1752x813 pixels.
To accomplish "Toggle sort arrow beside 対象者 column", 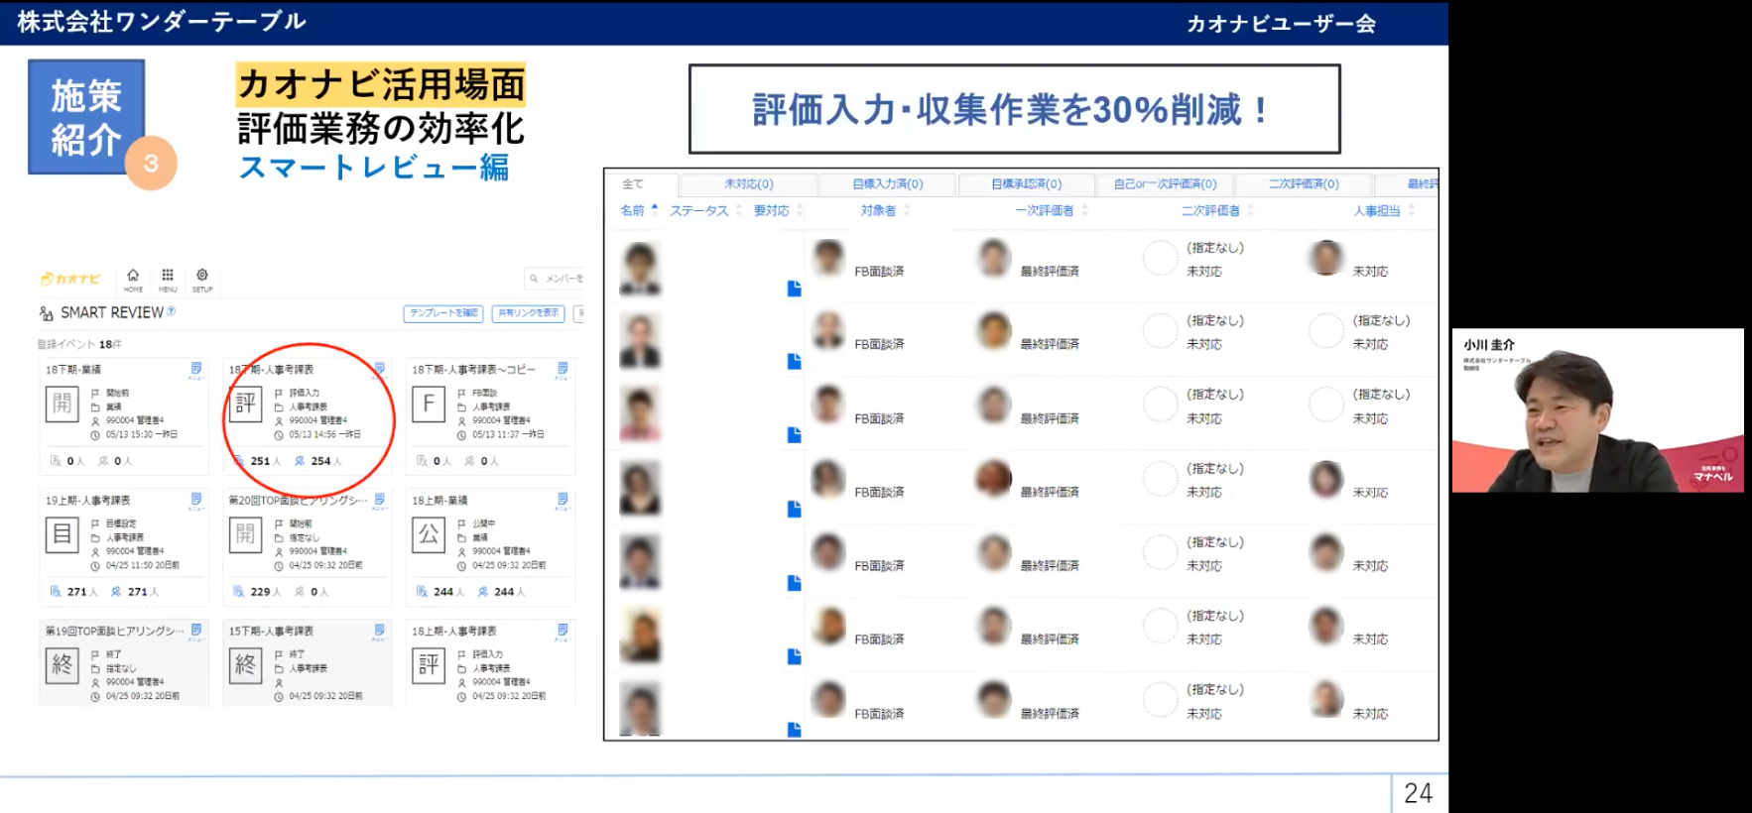I will 907,210.
